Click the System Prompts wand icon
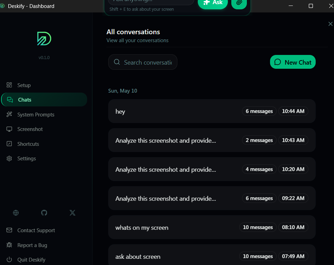This screenshot has height=265, width=334. click(x=9, y=114)
